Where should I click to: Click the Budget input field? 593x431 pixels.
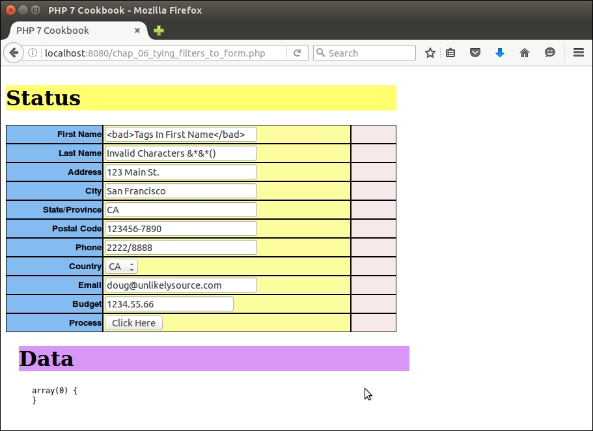[169, 304]
